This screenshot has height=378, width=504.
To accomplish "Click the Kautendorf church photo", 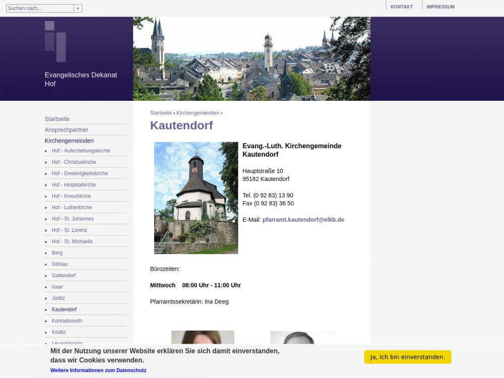I will coord(196,198).
